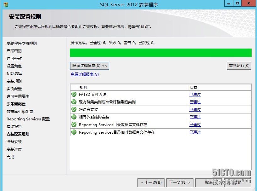Open 已通过 status link for FAT32 文件系统
257x191 pixels.
(x=195, y=95)
